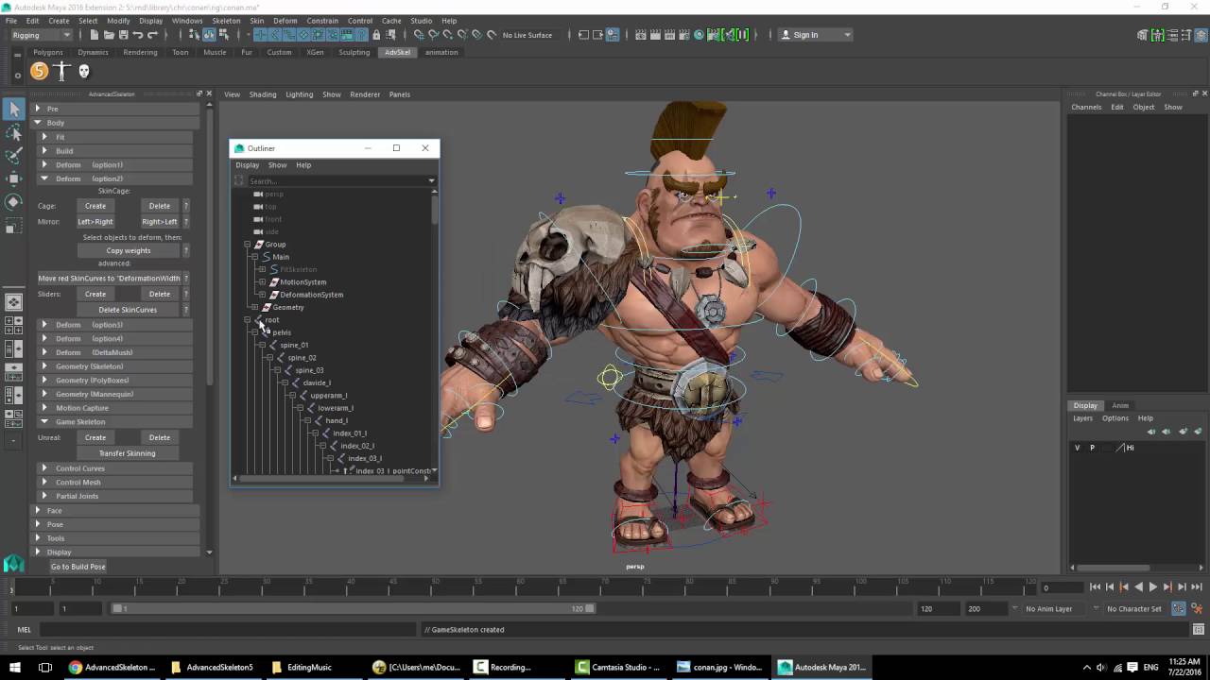Click the Go to Build Pose button

78,567
